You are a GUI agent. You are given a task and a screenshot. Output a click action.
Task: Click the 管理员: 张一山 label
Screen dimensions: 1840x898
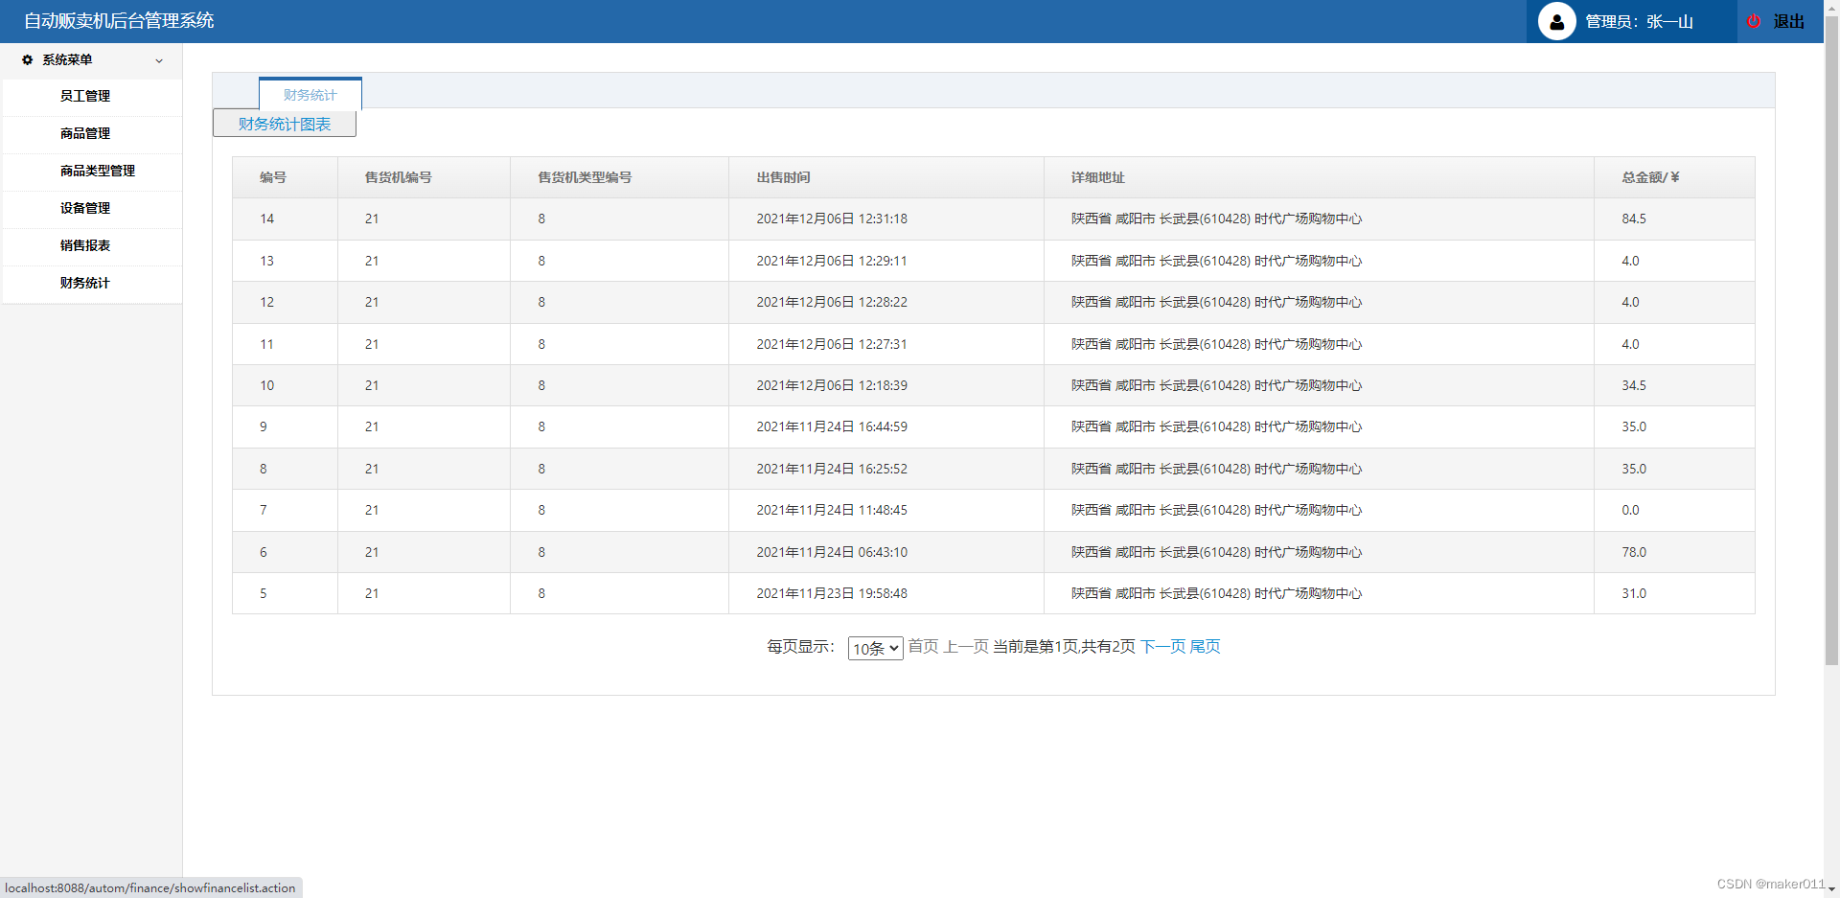(1640, 21)
